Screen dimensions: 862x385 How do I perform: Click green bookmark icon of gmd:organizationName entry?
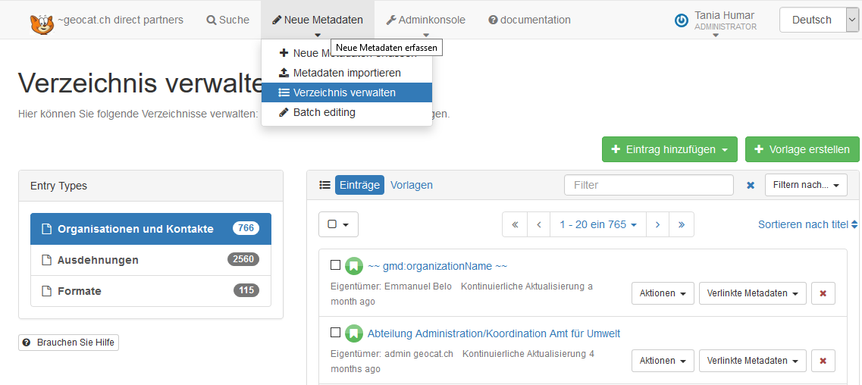click(x=354, y=266)
